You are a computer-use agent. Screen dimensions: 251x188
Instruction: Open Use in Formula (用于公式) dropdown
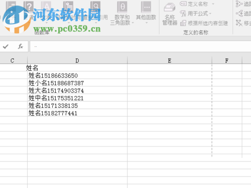(x=196, y=14)
